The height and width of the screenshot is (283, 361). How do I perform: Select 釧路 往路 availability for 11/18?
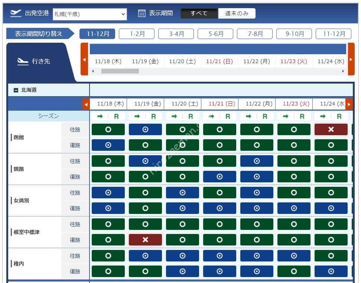[x=108, y=161]
